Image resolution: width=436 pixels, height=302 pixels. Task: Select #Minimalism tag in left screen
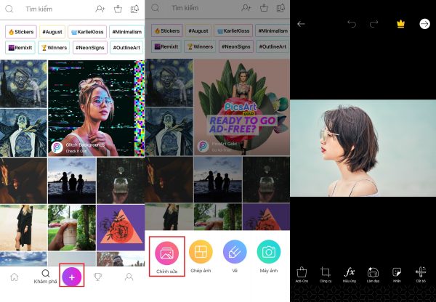coord(126,32)
